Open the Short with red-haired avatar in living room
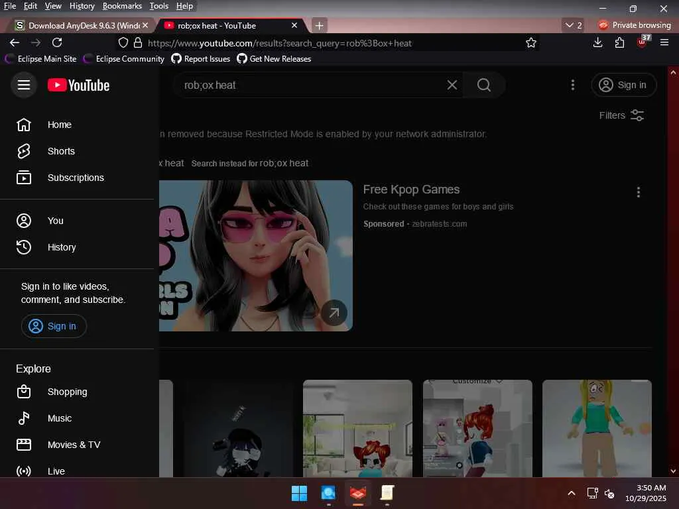 point(357,429)
